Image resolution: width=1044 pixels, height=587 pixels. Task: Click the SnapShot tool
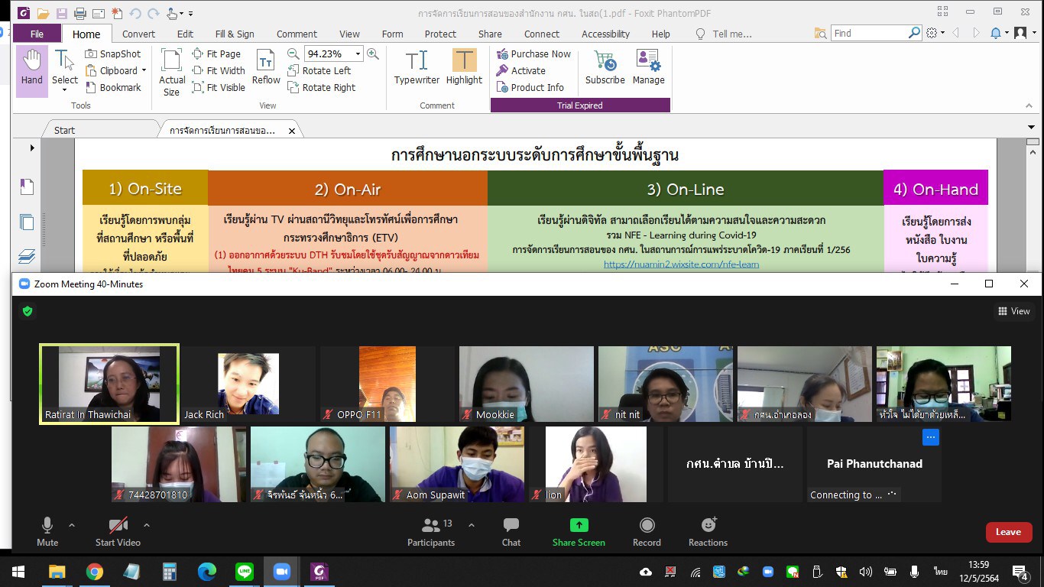(113, 54)
